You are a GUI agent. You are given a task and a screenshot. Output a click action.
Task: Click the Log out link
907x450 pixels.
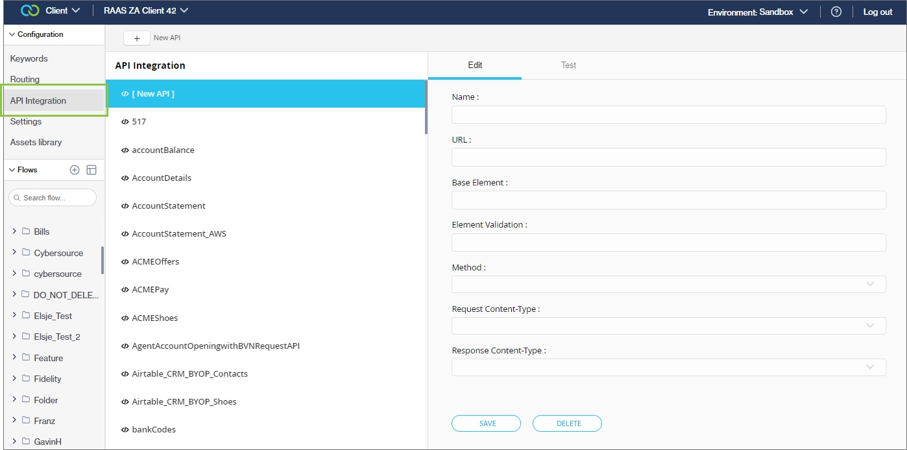point(877,12)
